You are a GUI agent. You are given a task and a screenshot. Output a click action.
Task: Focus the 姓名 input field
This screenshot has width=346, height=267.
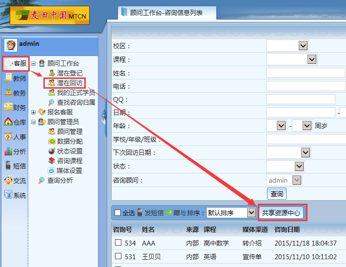[306, 73]
